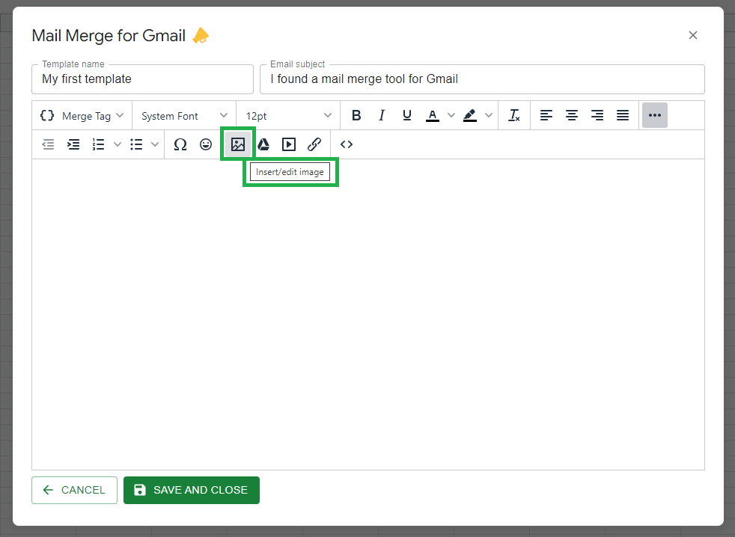Insert file from Google Drive
The image size is (735, 537).
pos(263,144)
